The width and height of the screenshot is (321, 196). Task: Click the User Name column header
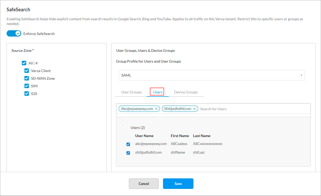144,136
